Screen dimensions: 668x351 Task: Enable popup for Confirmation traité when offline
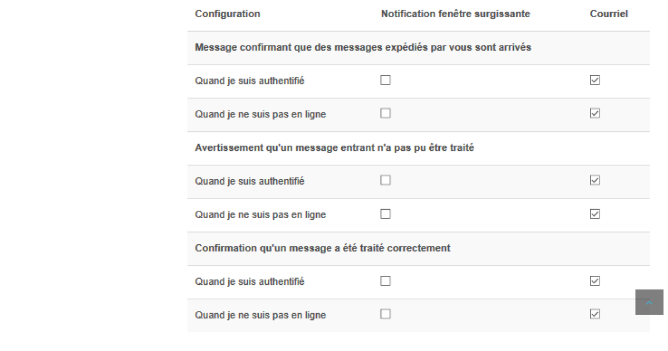click(x=385, y=314)
